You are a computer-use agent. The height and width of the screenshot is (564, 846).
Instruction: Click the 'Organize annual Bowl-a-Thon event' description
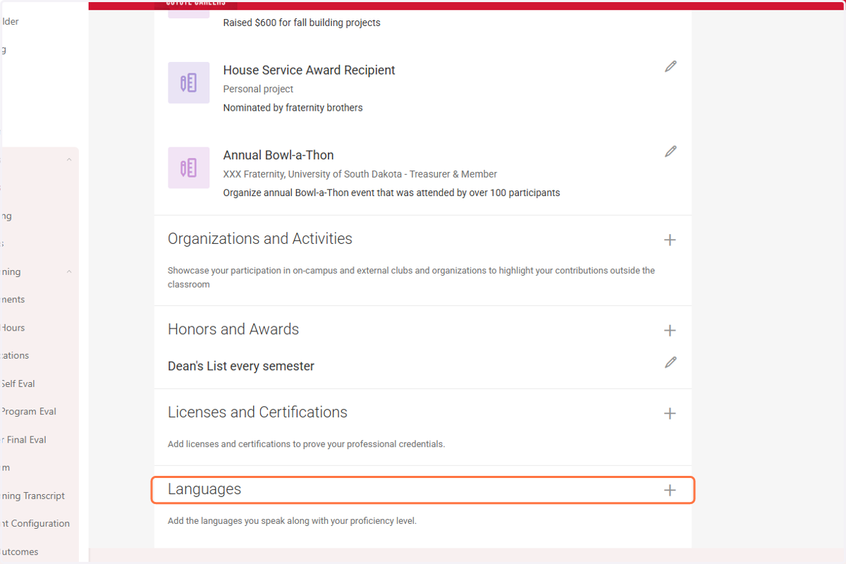(391, 192)
